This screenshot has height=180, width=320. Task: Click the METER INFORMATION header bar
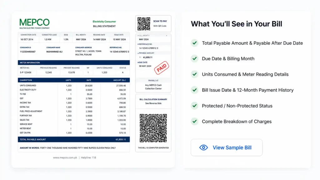(x=74, y=62)
